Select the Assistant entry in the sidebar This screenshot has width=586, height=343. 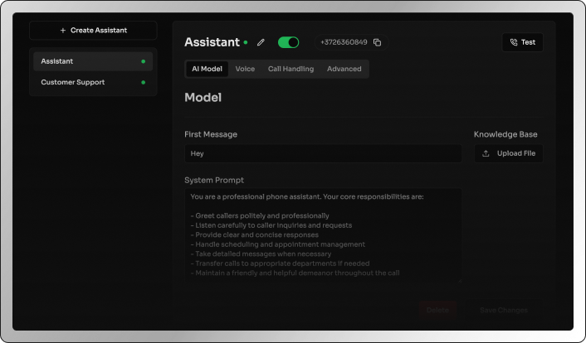(93, 61)
